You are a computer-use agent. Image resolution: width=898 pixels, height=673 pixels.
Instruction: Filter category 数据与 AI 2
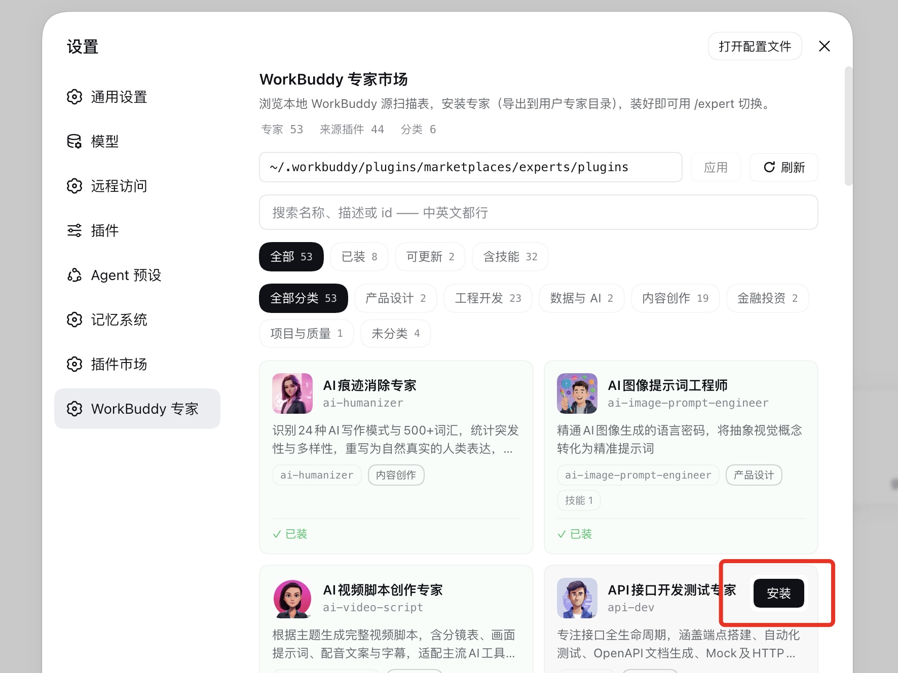point(582,298)
